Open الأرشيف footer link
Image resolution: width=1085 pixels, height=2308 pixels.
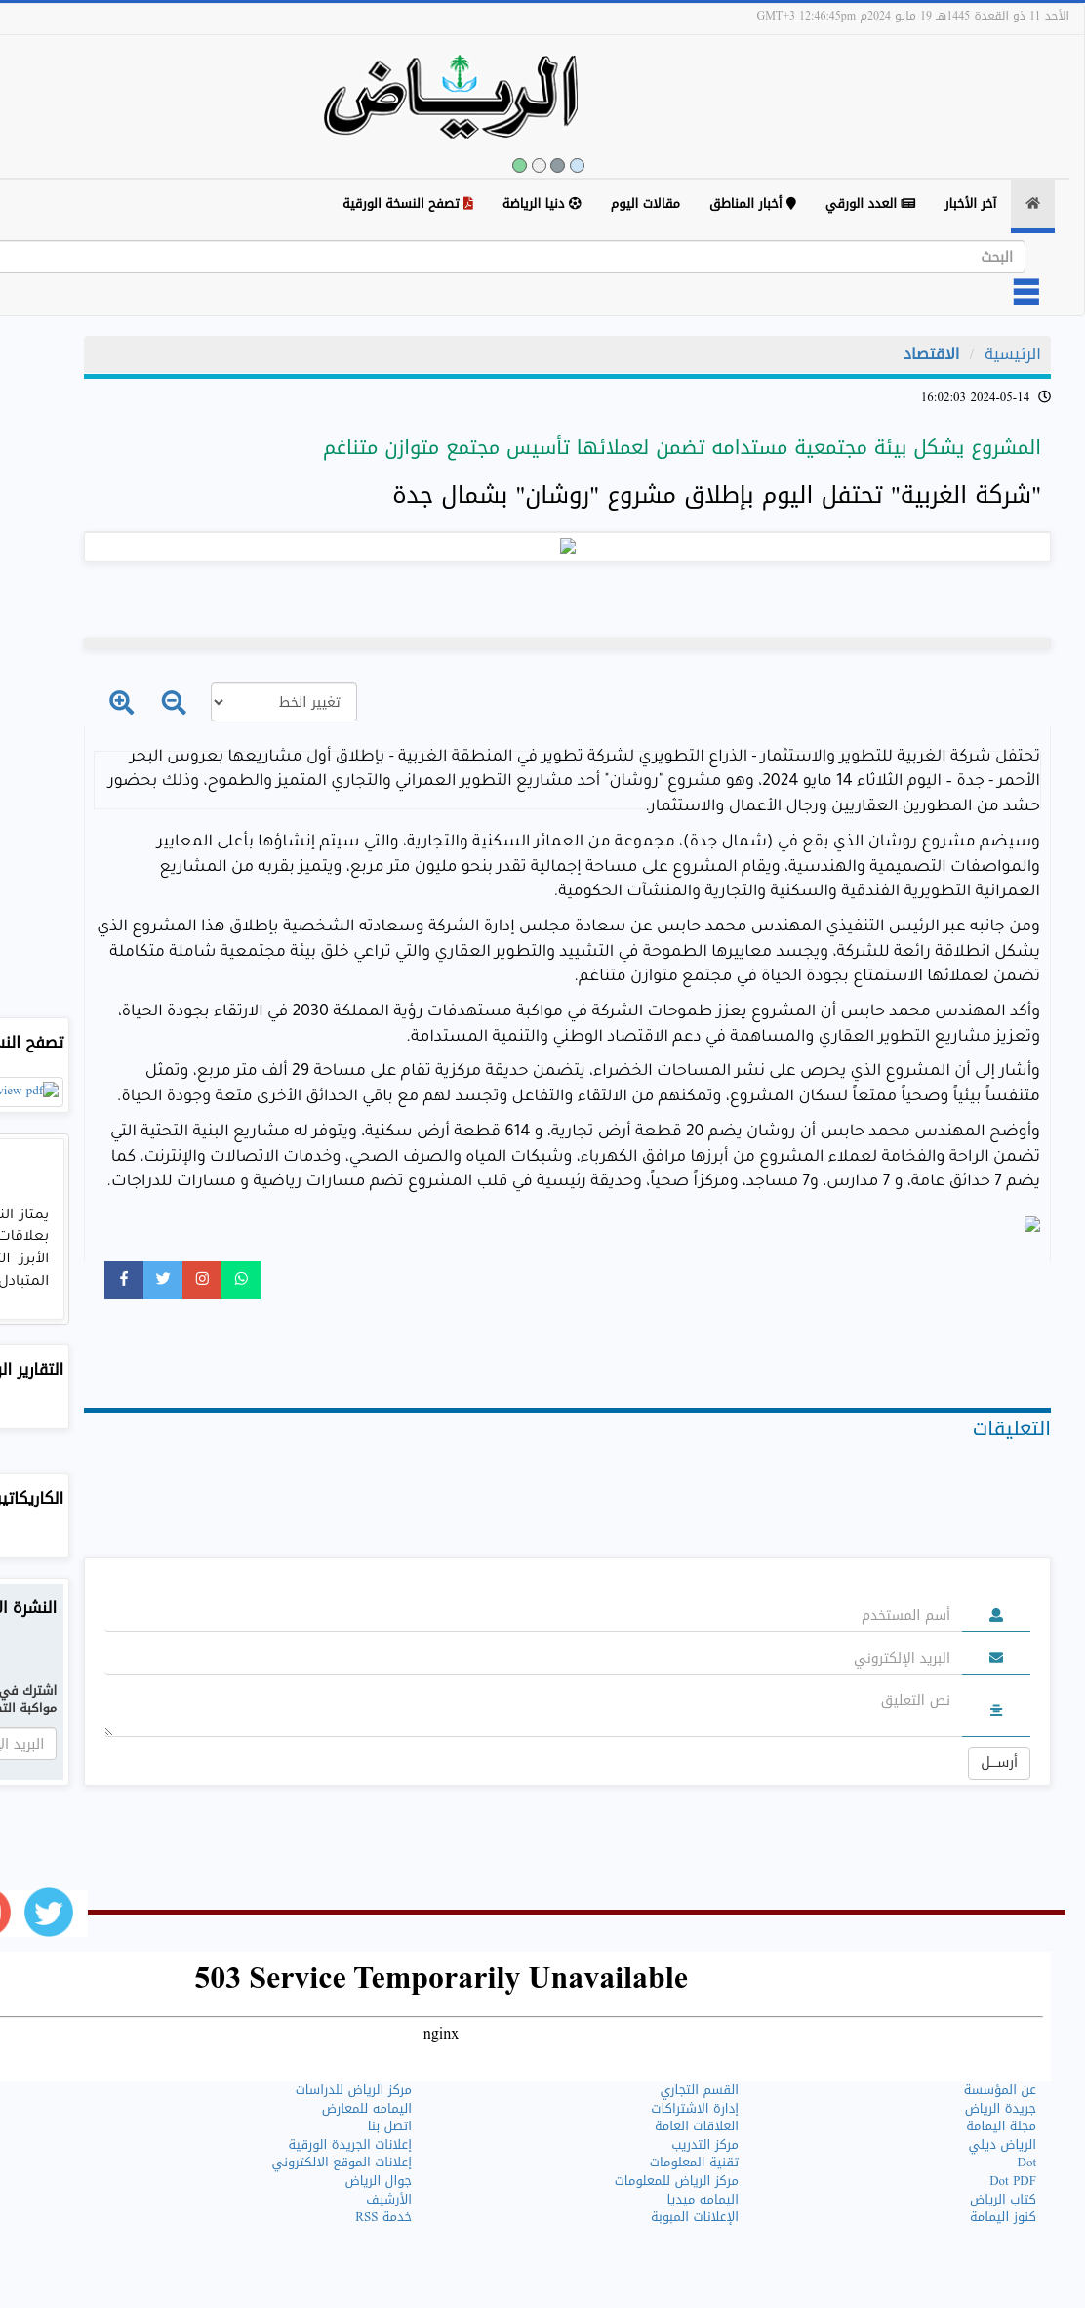[x=388, y=2199]
